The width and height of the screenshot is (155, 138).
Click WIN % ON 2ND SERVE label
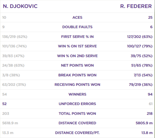tap(77, 56)
